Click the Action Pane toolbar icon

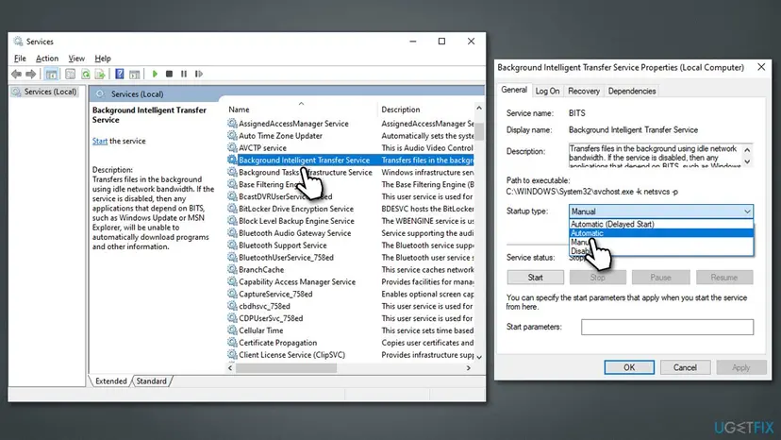[135, 74]
